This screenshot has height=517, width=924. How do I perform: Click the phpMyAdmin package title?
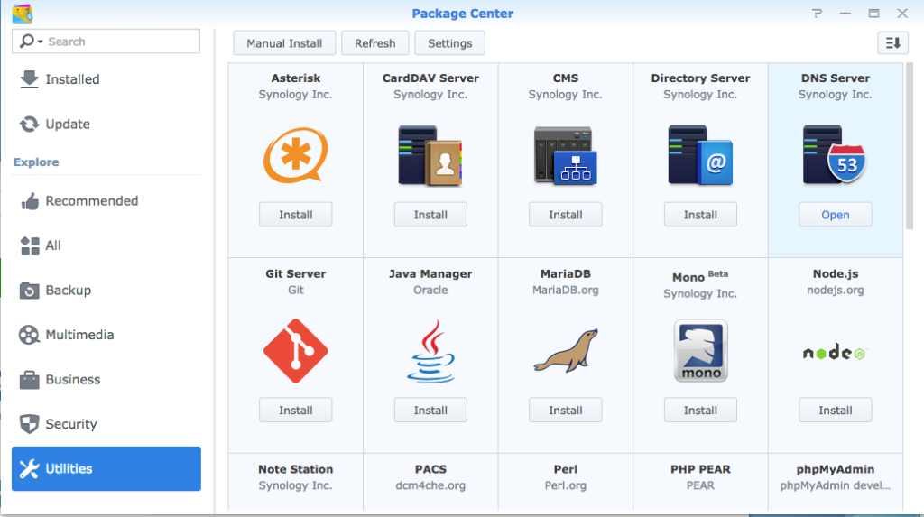[x=835, y=469]
